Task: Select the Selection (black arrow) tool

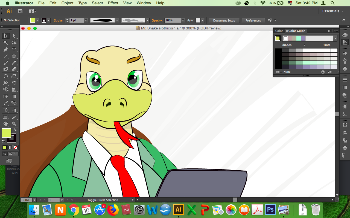Action: pyautogui.click(x=5, y=36)
